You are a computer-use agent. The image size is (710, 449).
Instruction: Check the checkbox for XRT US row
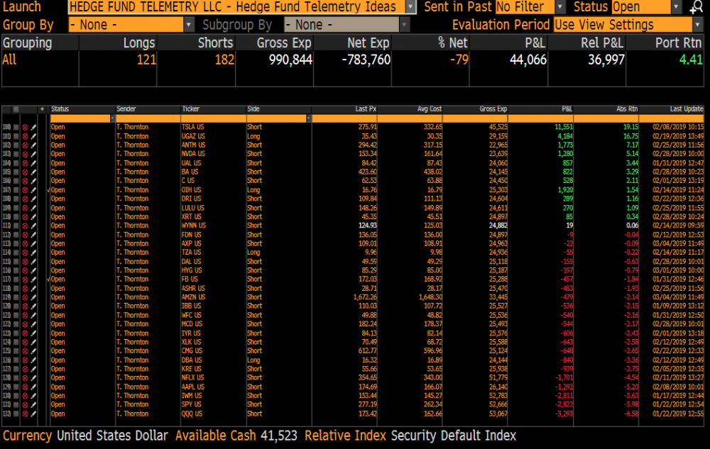tap(16, 217)
